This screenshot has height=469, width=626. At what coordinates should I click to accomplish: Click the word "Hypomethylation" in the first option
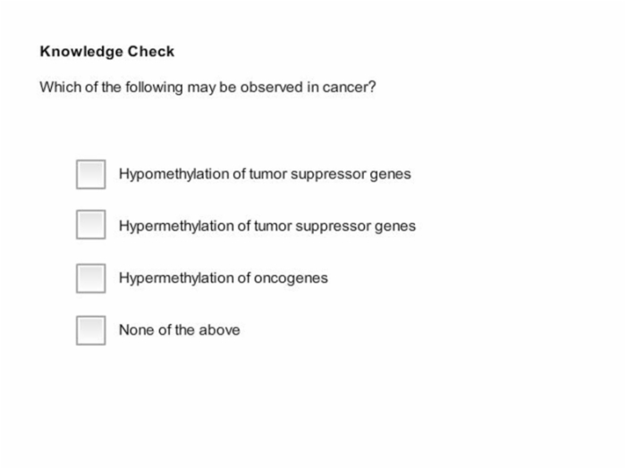[173, 174]
